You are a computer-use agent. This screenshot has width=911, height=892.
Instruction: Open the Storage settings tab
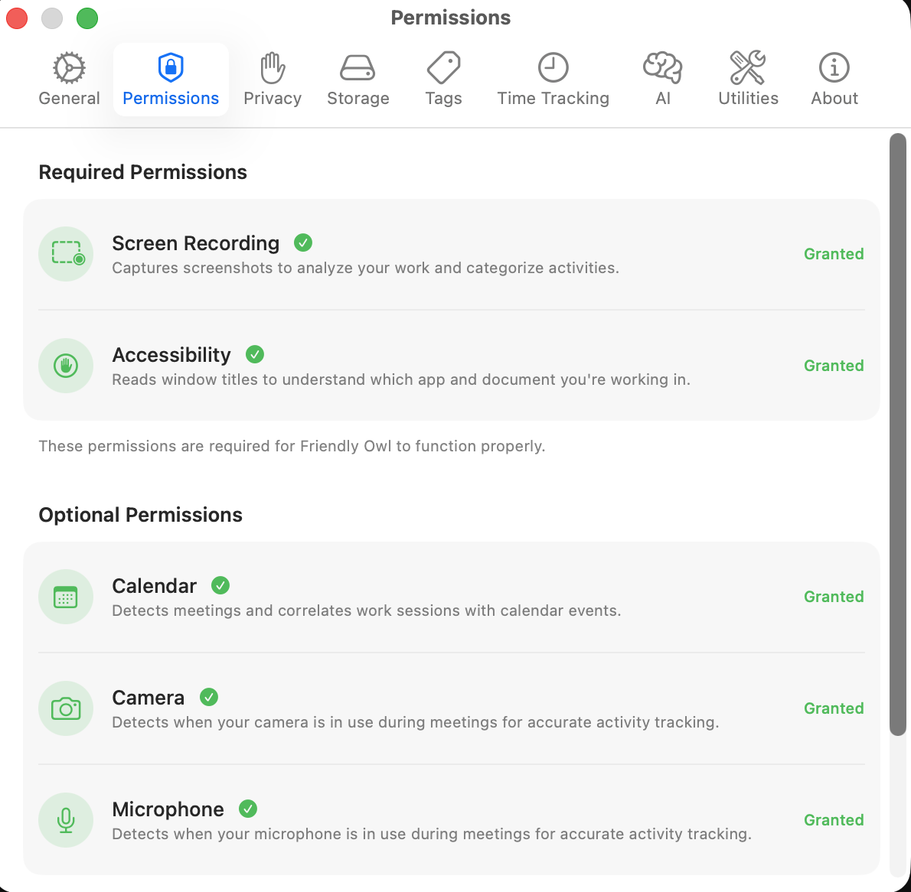click(358, 80)
